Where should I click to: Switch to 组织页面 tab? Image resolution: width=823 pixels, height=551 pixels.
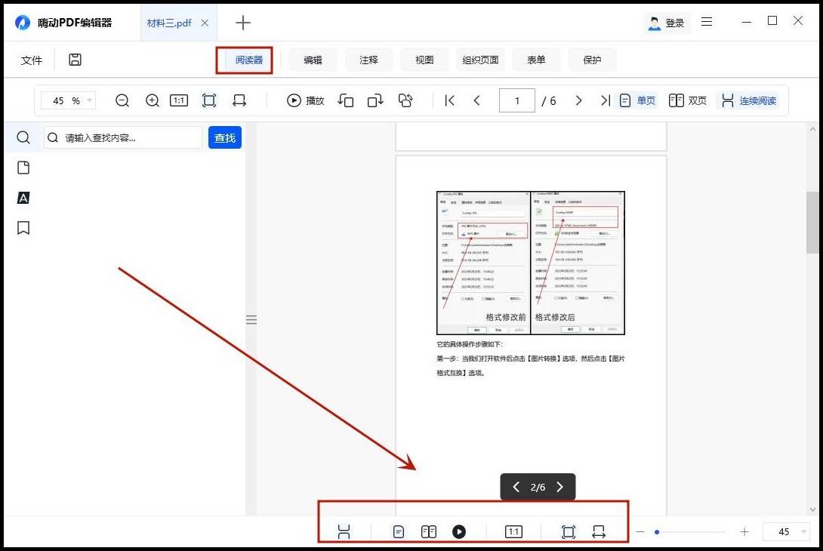480,60
